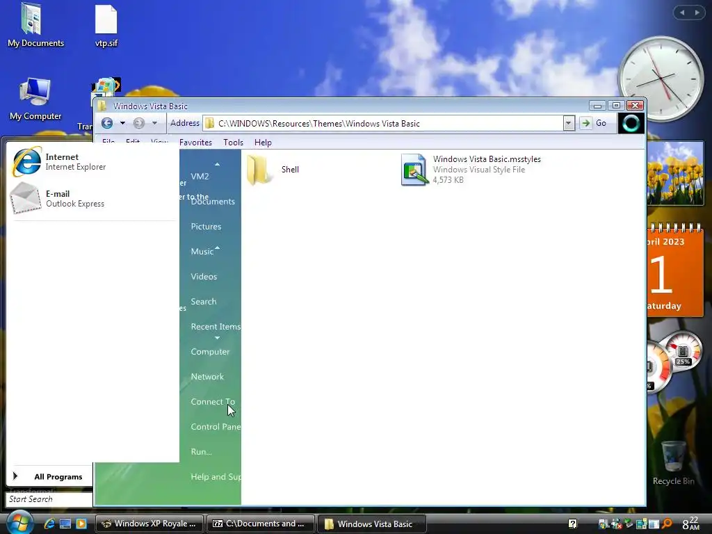Click sidebar previous gadgets arrow

click(x=682, y=13)
